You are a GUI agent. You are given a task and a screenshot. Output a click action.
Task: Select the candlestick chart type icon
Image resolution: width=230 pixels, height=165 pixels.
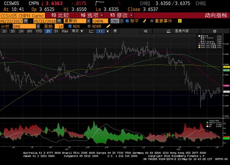[100, 31]
